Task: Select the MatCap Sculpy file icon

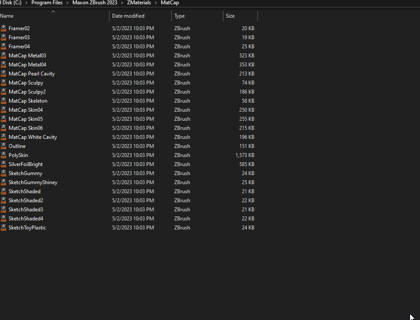Action: tap(3, 82)
